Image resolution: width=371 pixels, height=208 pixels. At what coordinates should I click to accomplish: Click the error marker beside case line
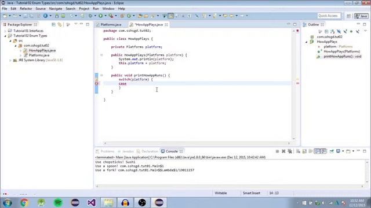pos(97,83)
